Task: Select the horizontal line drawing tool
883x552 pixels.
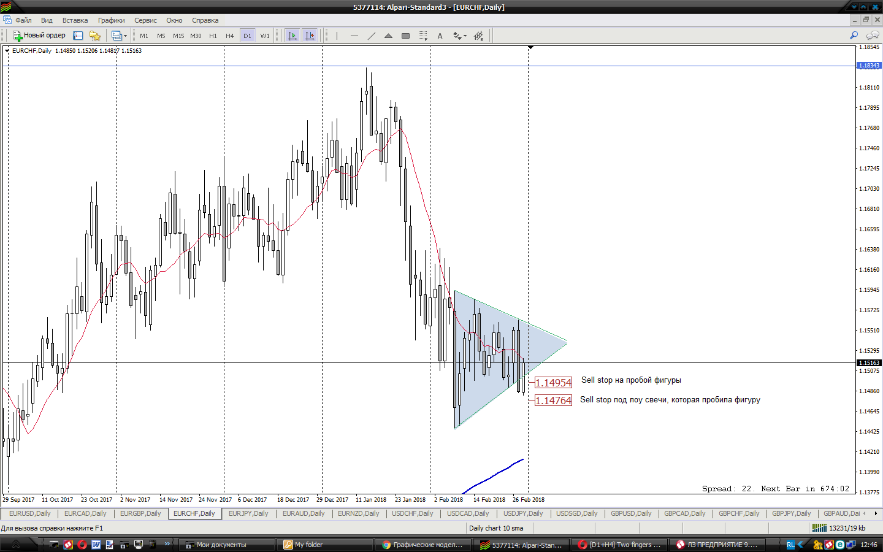Action: [354, 36]
